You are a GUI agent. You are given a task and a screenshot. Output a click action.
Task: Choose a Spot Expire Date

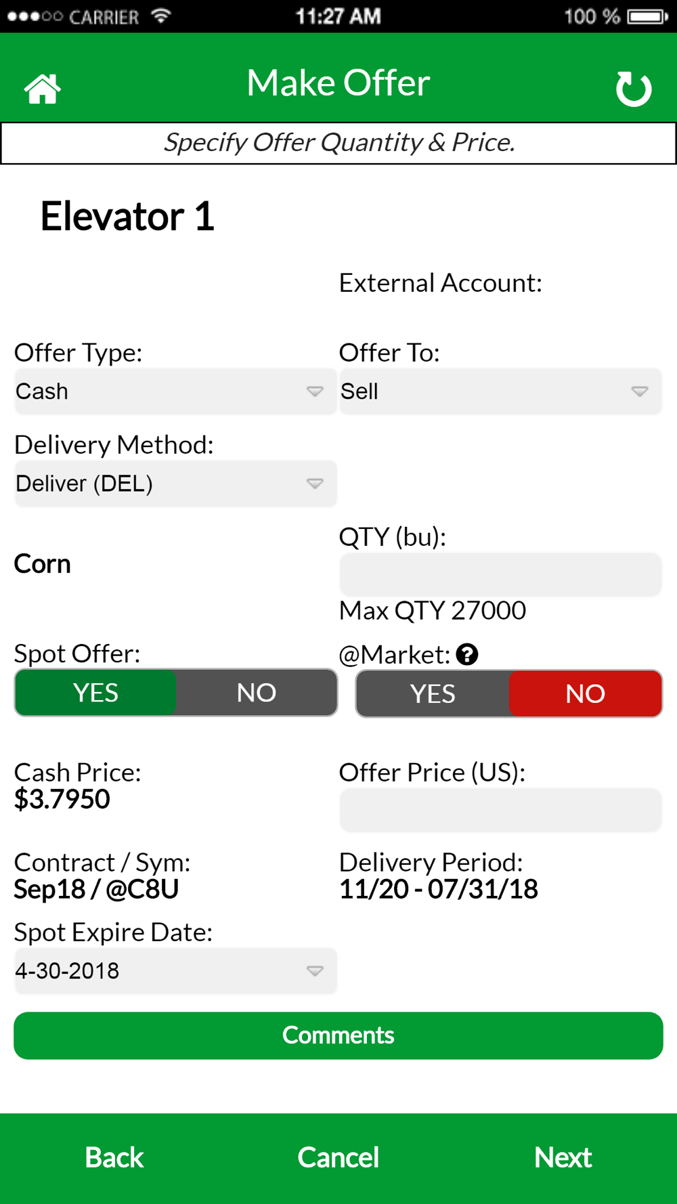(x=175, y=971)
